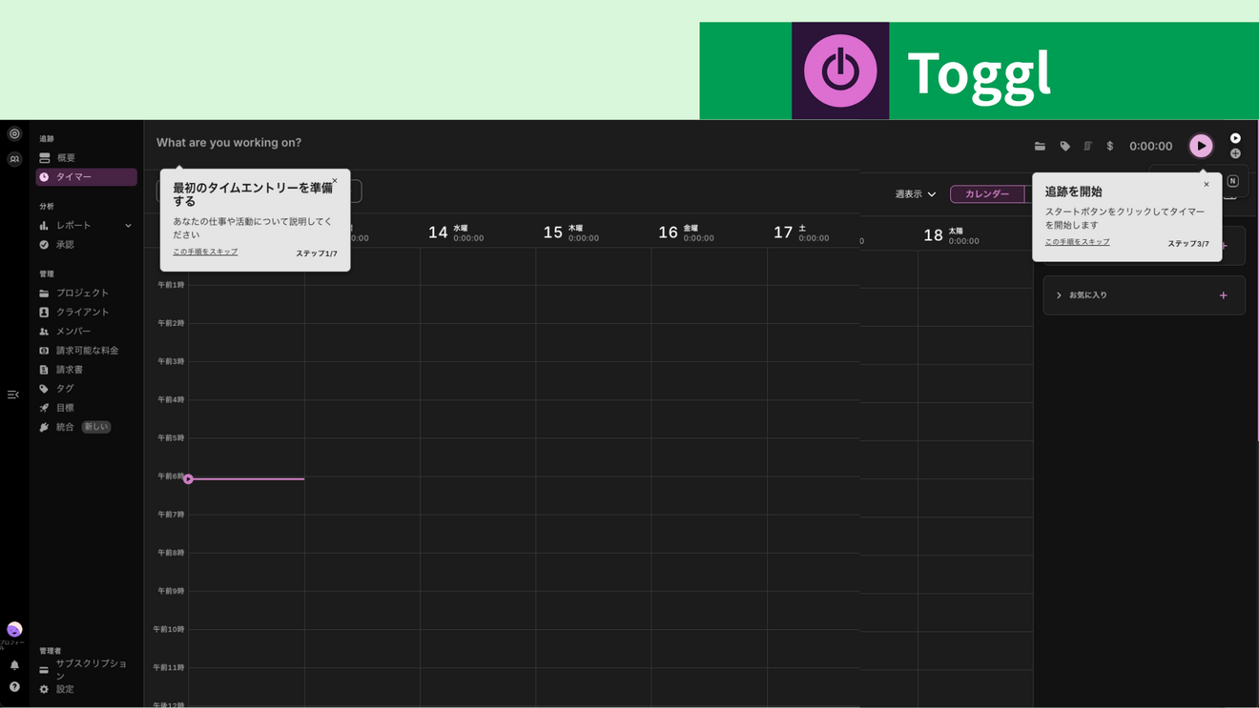Add a favorite with the お気に入り plus

pyautogui.click(x=1224, y=295)
